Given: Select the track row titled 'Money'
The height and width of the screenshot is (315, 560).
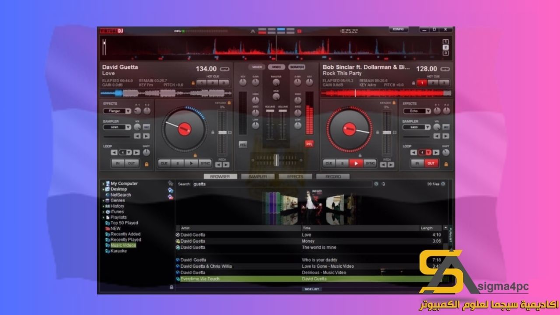Looking at the screenshot, I should (x=308, y=241).
